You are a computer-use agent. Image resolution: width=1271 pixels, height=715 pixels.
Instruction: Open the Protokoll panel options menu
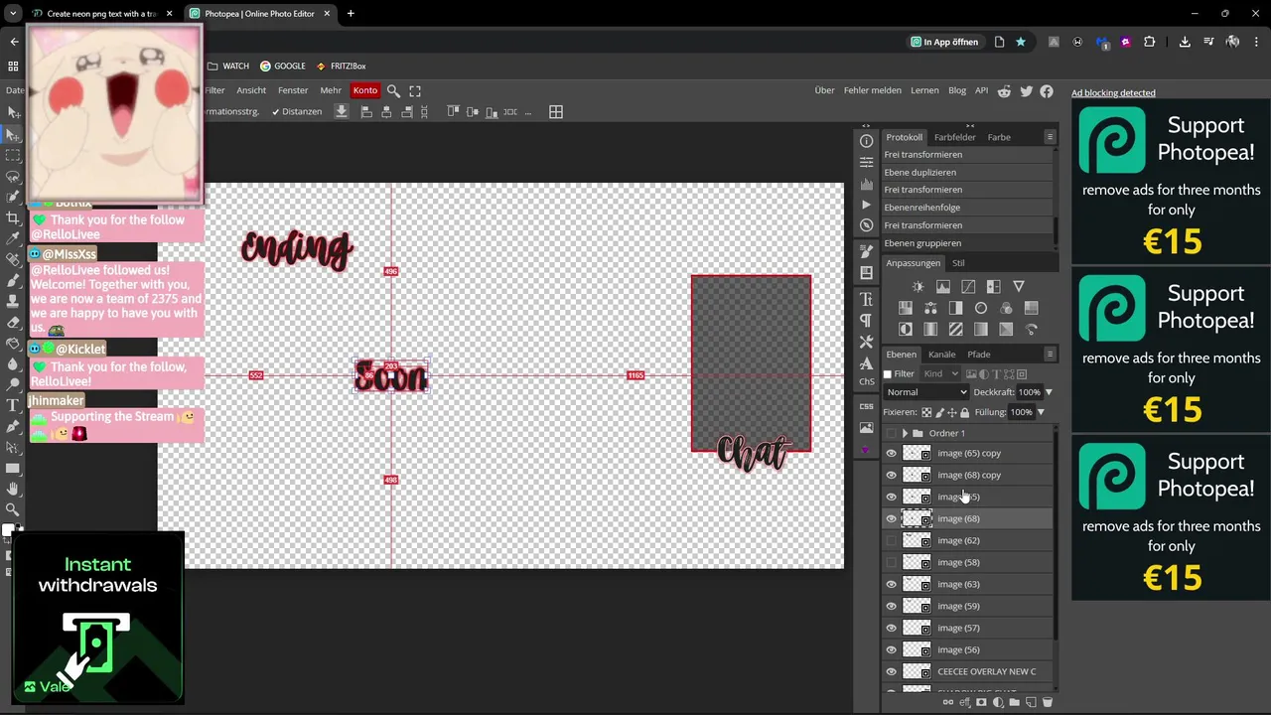pyautogui.click(x=1050, y=137)
